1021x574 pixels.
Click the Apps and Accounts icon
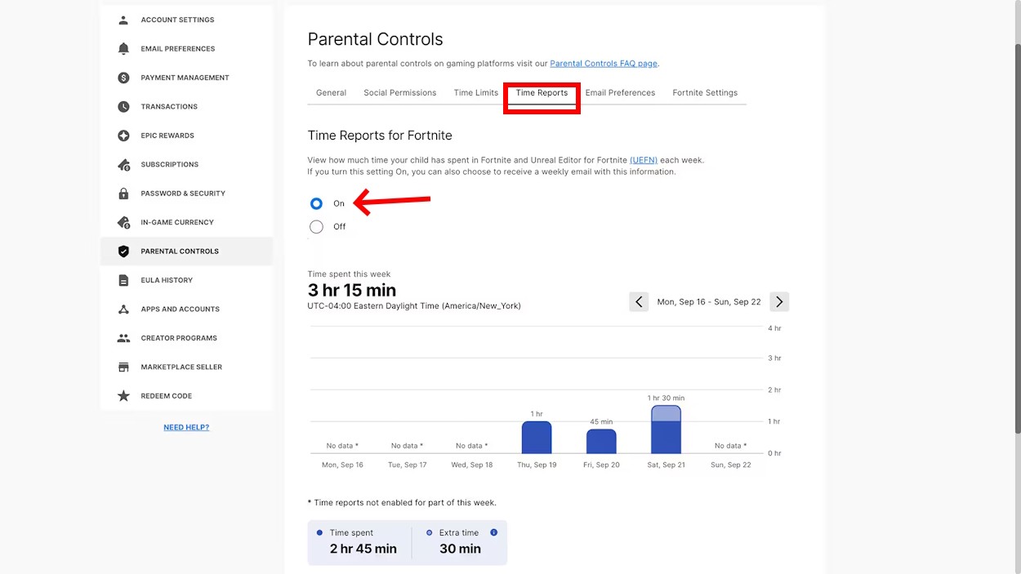(123, 309)
